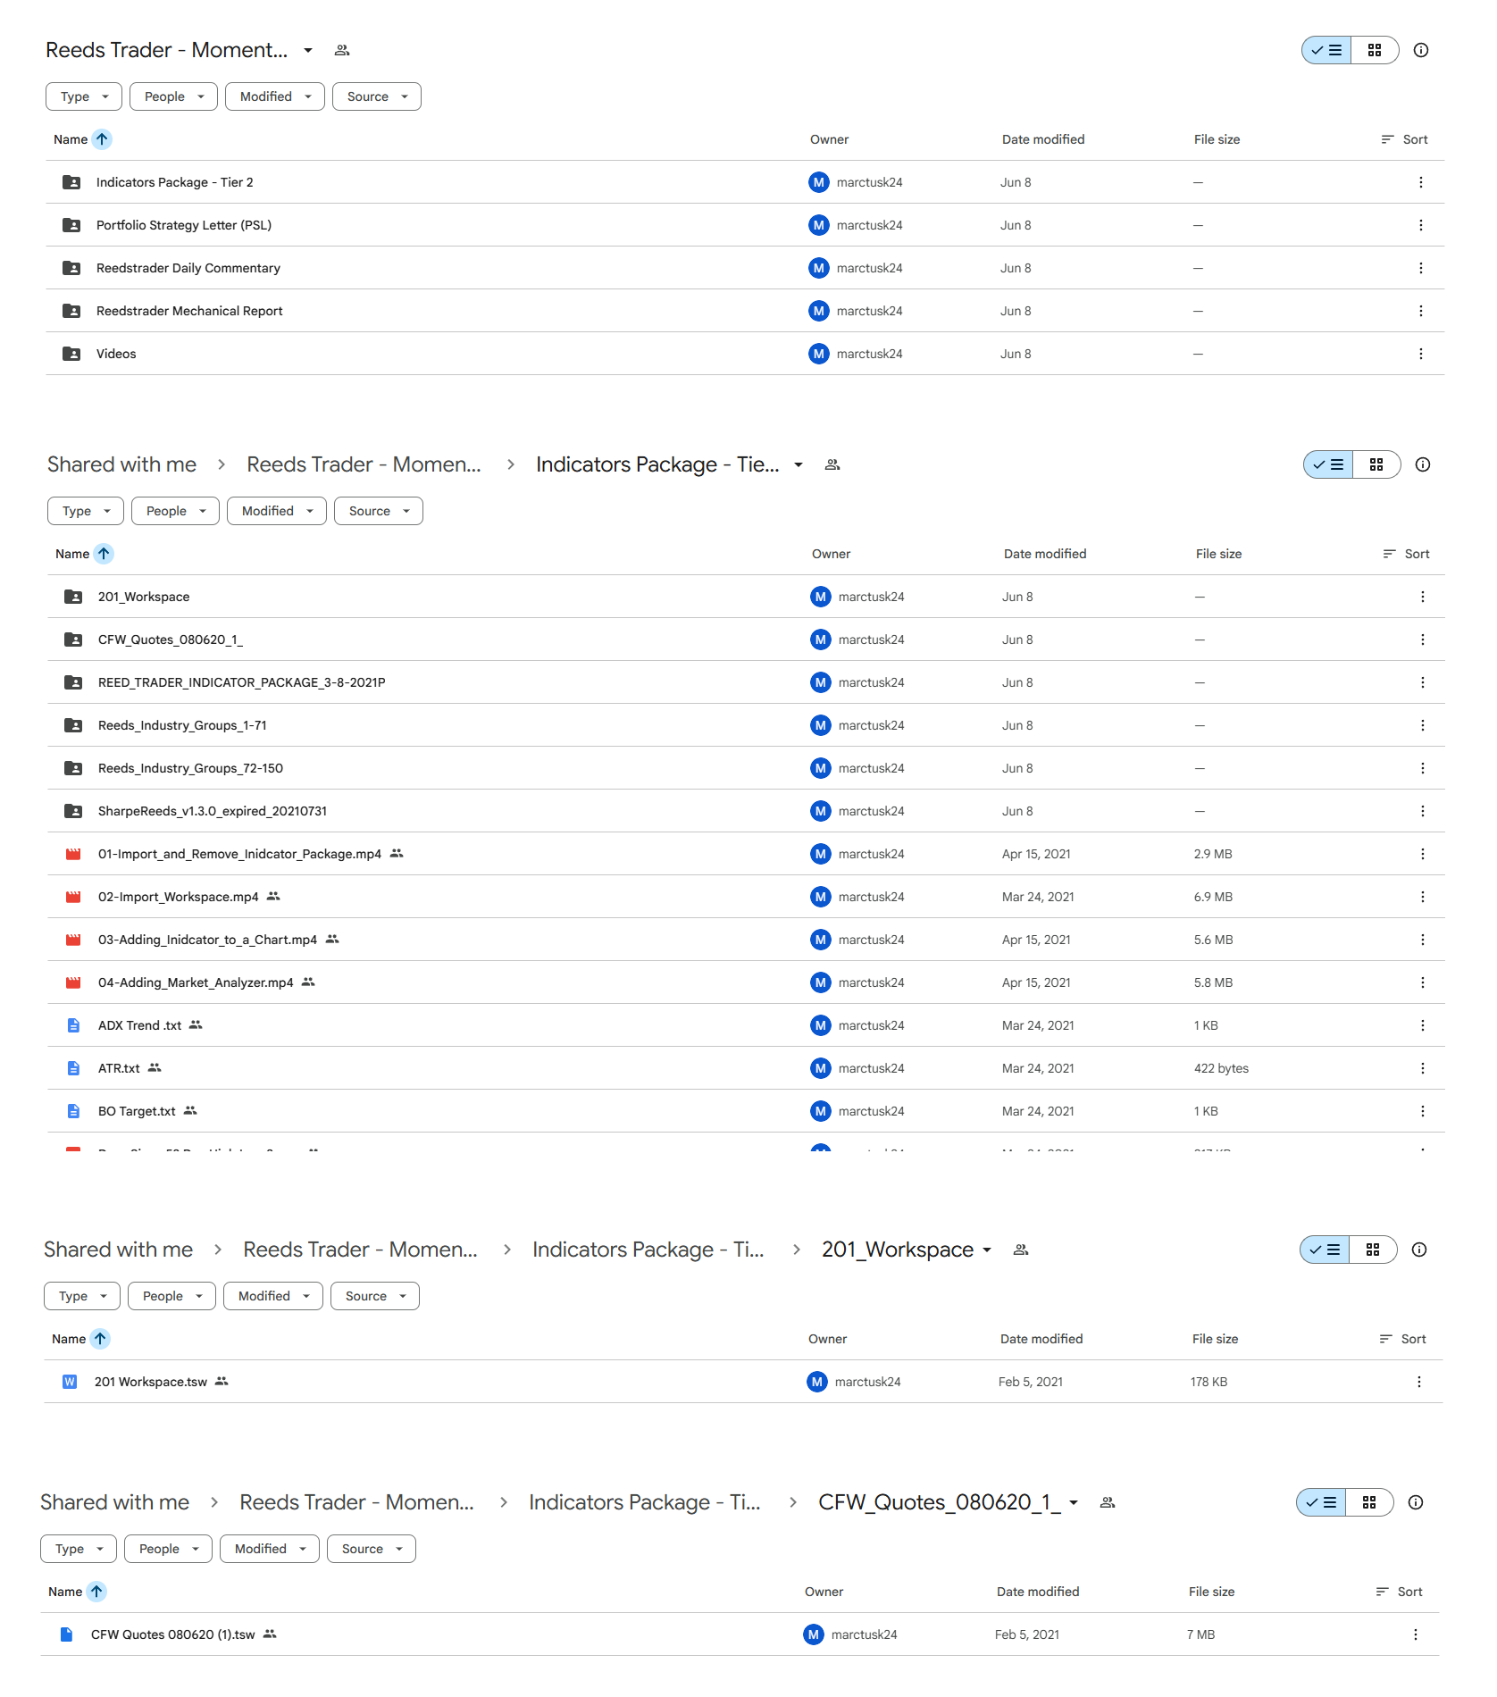Go to Reeds Trader in Indicators Package breadcrumb
This screenshot has height=1697, width=1497.
coord(364,464)
